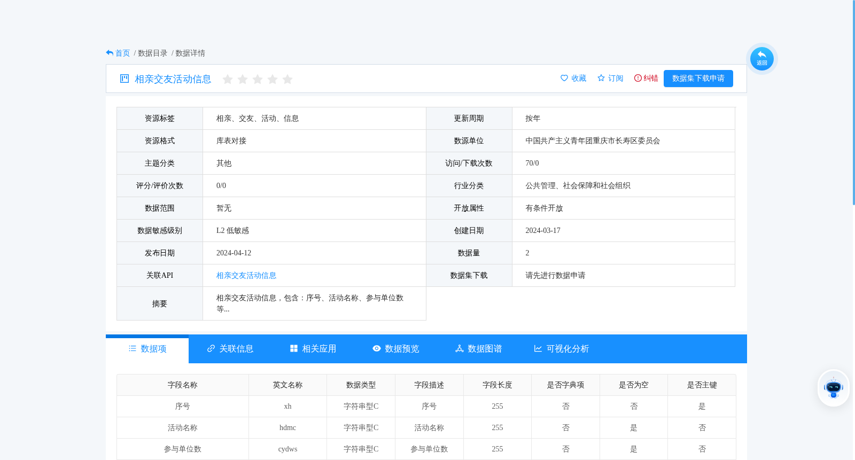Switch to the 数据项 tab
Screen dimensions: 855x460
[x=147, y=349]
